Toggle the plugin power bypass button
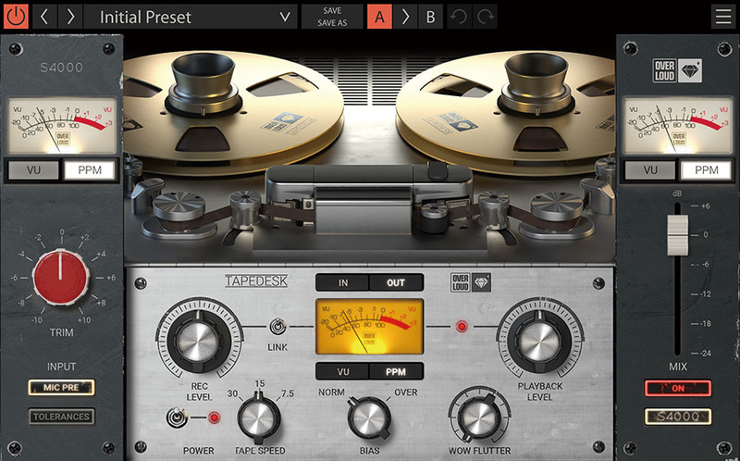The image size is (740, 461). [x=16, y=17]
